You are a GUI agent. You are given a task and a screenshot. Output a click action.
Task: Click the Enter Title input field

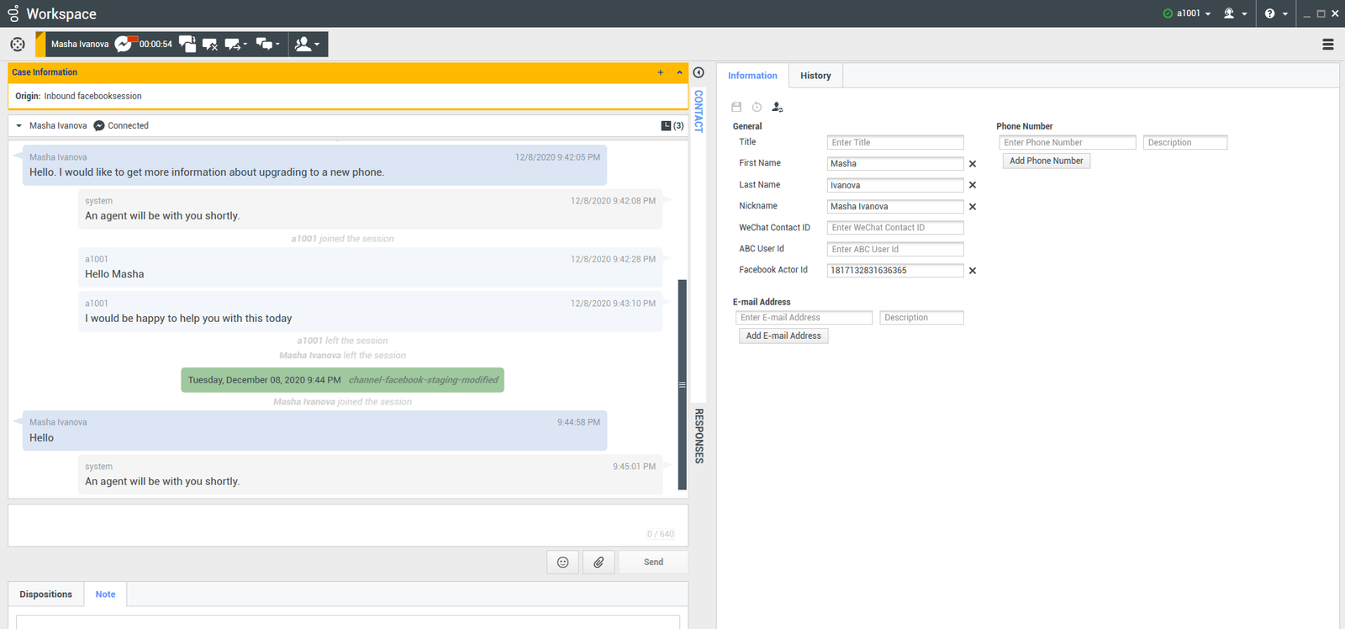click(x=894, y=143)
